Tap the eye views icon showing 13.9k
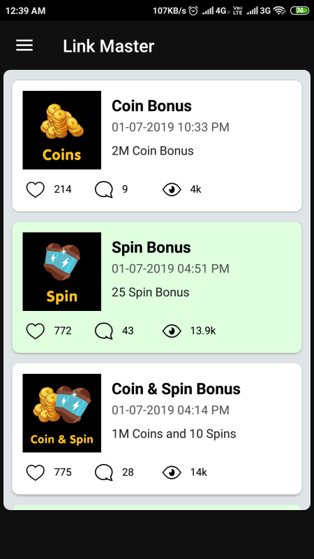314x559 pixels. pyautogui.click(x=172, y=331)
